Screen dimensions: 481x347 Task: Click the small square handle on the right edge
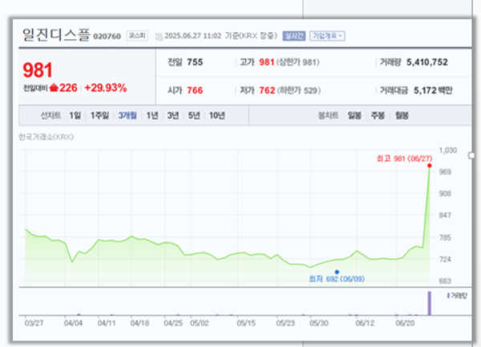tap(471, 155)
